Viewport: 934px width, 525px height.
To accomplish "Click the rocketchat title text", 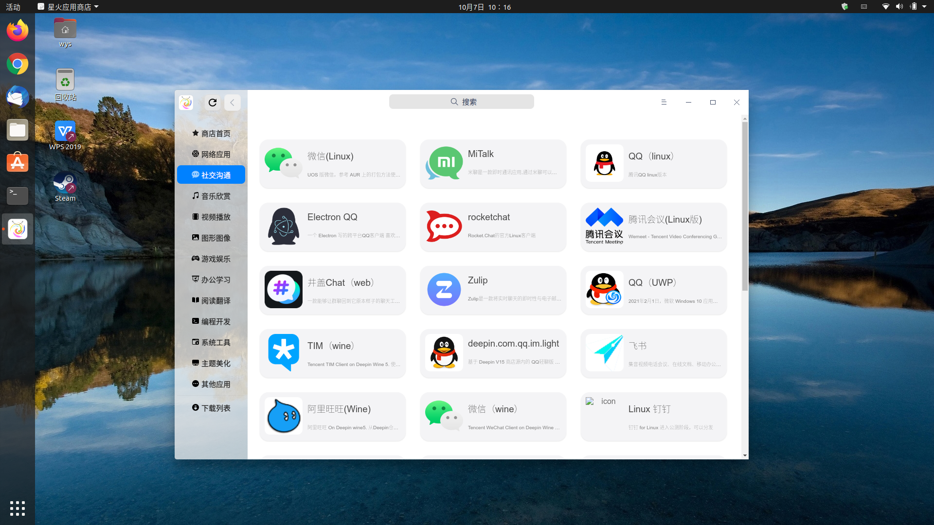I will (489, 217).
